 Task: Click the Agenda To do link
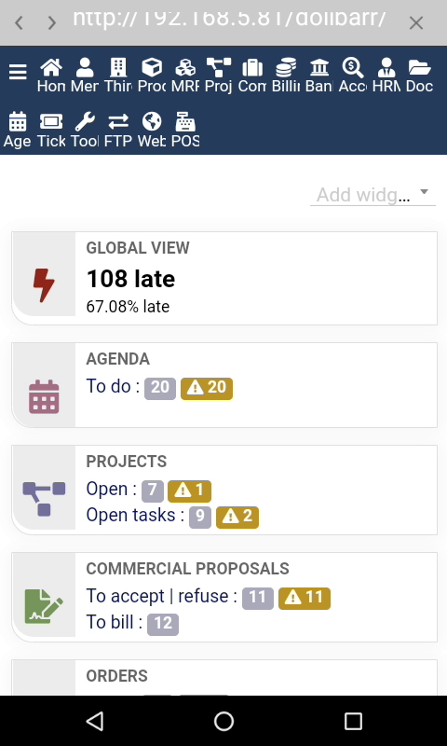pos(113,386)
